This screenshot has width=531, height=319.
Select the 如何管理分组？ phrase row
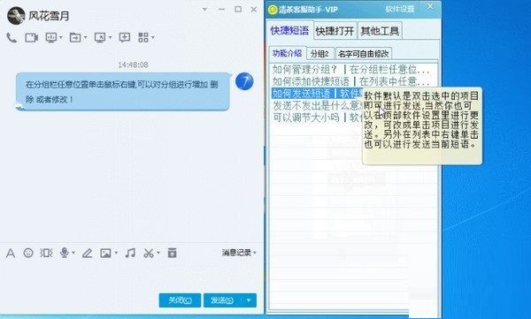(353, 70)
